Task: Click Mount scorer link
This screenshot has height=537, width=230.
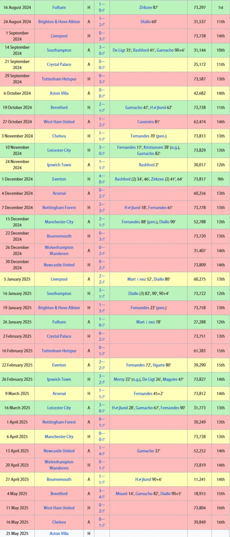Action: (x=121, y=494)
